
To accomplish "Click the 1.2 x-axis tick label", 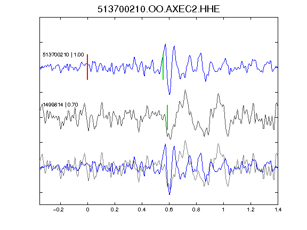I will pos(251,210).
